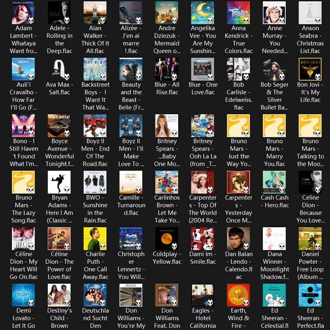Choose Britney Spears Ooh La La Smurfs icon
Screen dimensions: 330x330
click(x=203, y=126)
